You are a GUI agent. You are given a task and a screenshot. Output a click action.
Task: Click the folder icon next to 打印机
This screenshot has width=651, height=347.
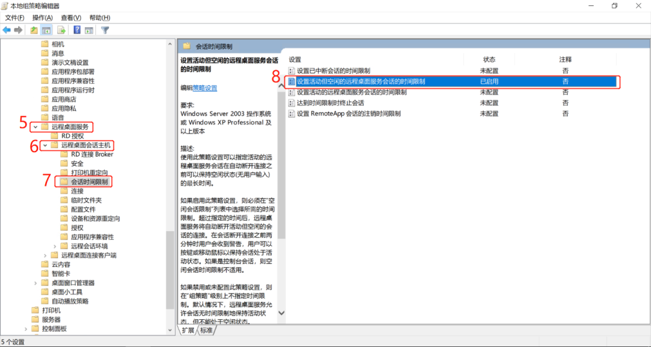36,310
